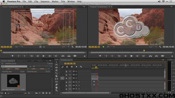Open Source monitor settings wrench
Screen dimensions: 175x98
(73, 47)
